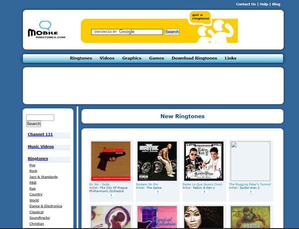Choose the Country category

36,195
